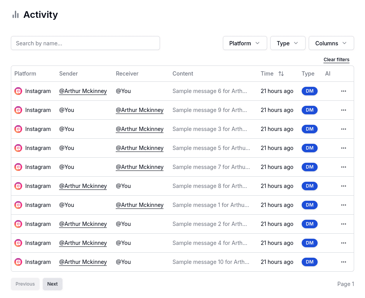The image size is (365, 298).
Task: Click the Instagram icon next to sample message 5
Action: point(18,148)
